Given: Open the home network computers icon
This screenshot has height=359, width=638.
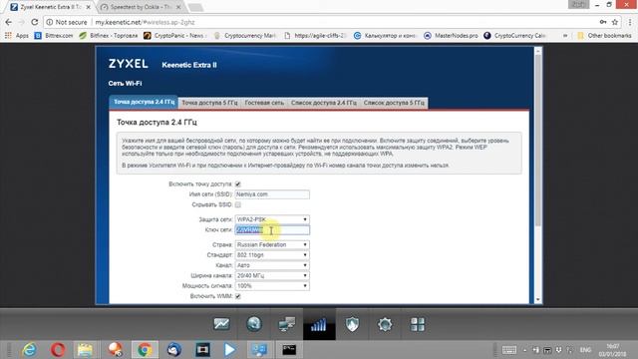Looking at the screenshot, I should pyautogui.click(x=286, y=324).
